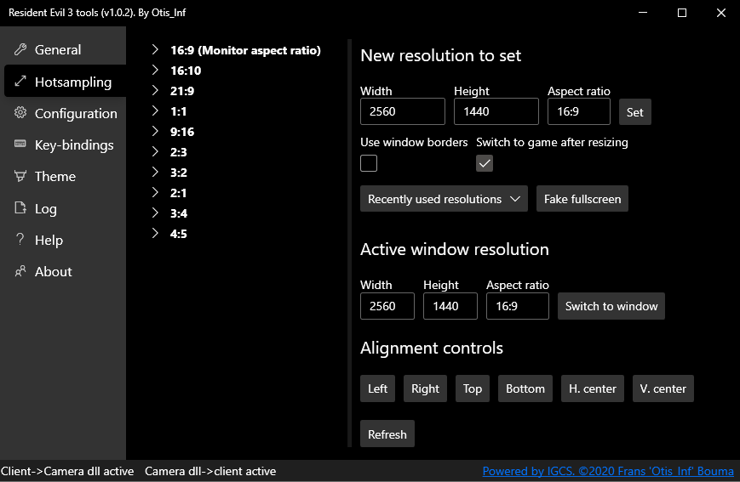Open the General tab
Viewport: 740px width, 482px height.
pyautogui.click(x=65, y=49)
